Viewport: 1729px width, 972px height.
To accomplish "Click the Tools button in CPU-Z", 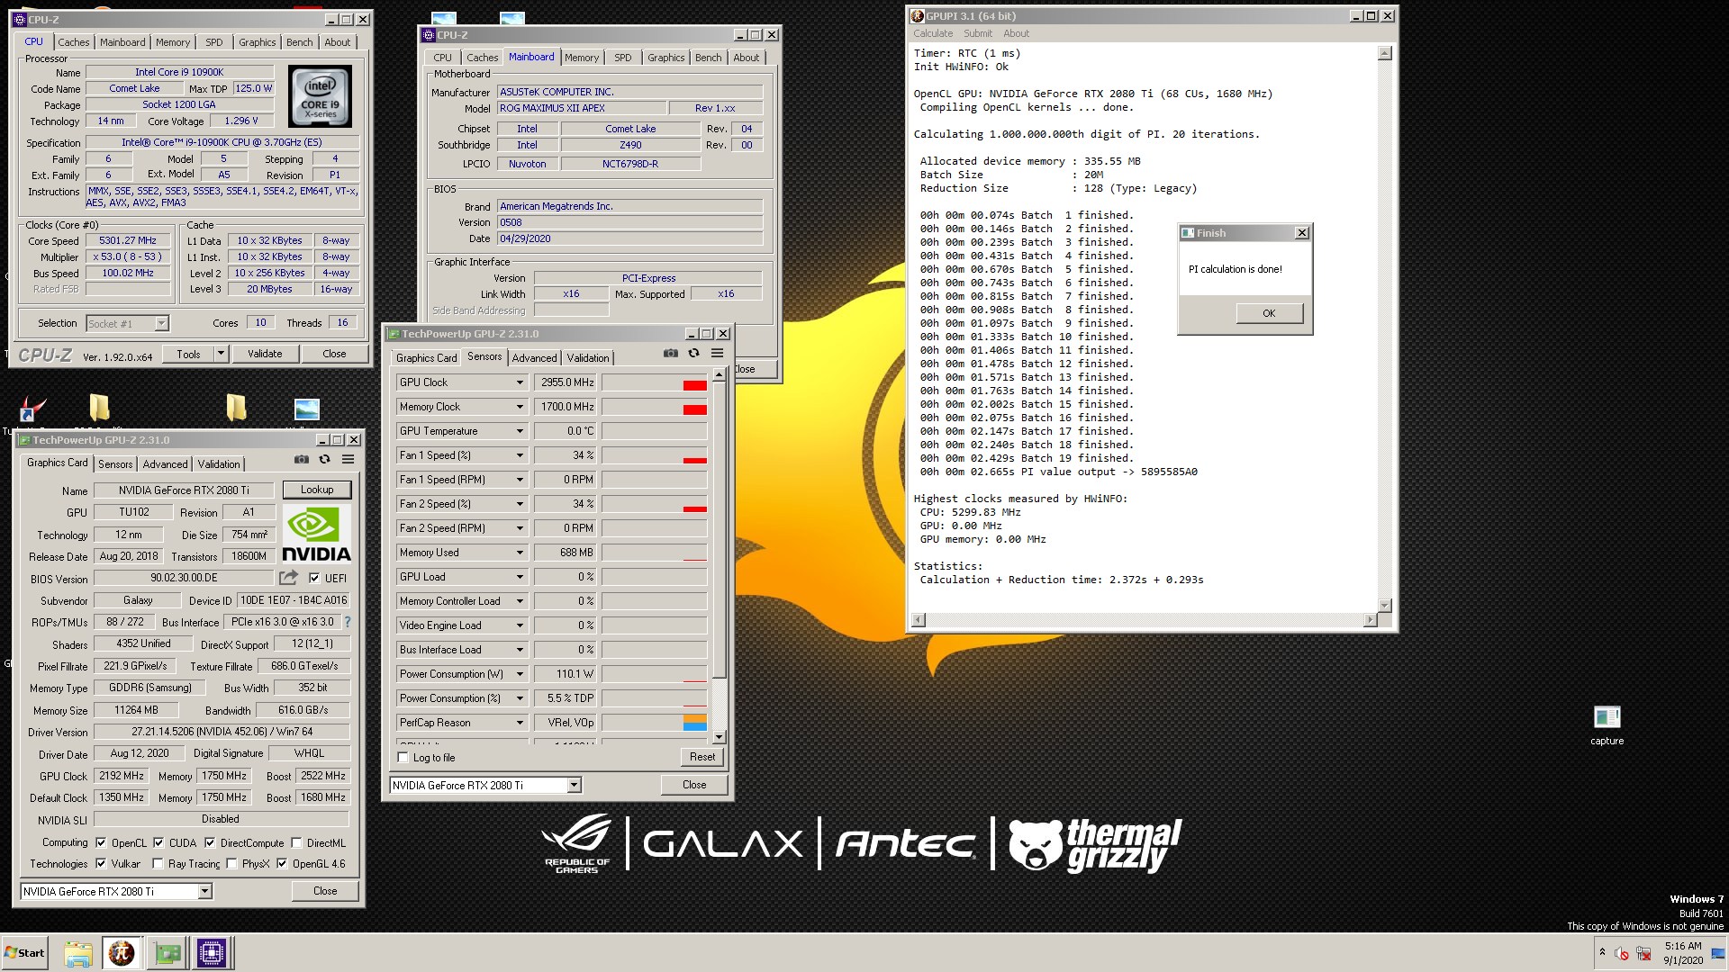I will point(188,355).
